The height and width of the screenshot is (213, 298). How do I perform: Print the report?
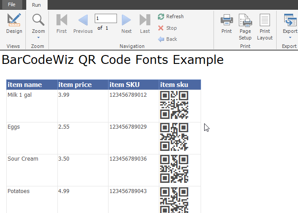click(x=226, y=24)
